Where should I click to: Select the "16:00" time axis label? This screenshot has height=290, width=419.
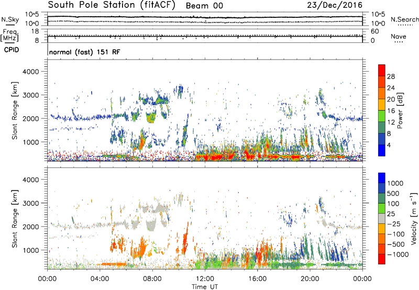click(257, 279)
